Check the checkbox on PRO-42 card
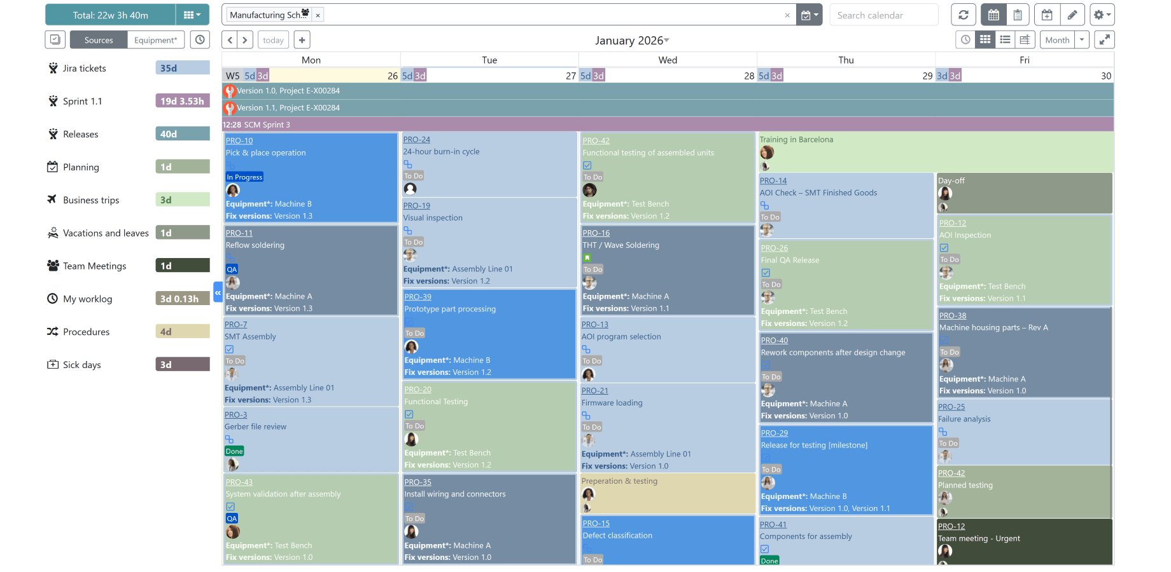This screenshot has width=1171, height=572. point(587,165)
